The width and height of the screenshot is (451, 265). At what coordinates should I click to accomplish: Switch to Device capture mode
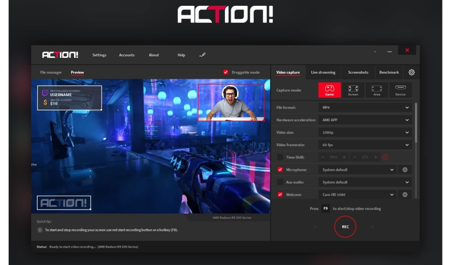tap(400, 90)
